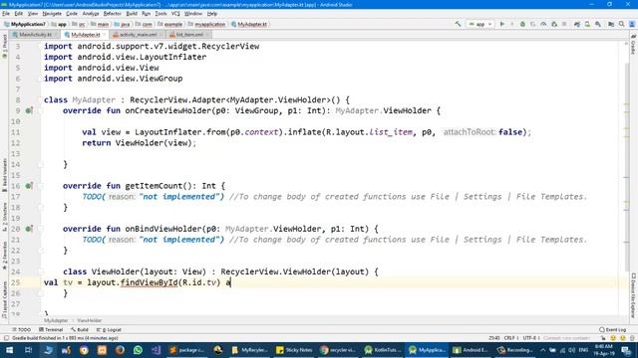Collapse the ViewHolder class fold marker on line 24
The height and width of the screenshot is (358, 638).
pos(41,271)
